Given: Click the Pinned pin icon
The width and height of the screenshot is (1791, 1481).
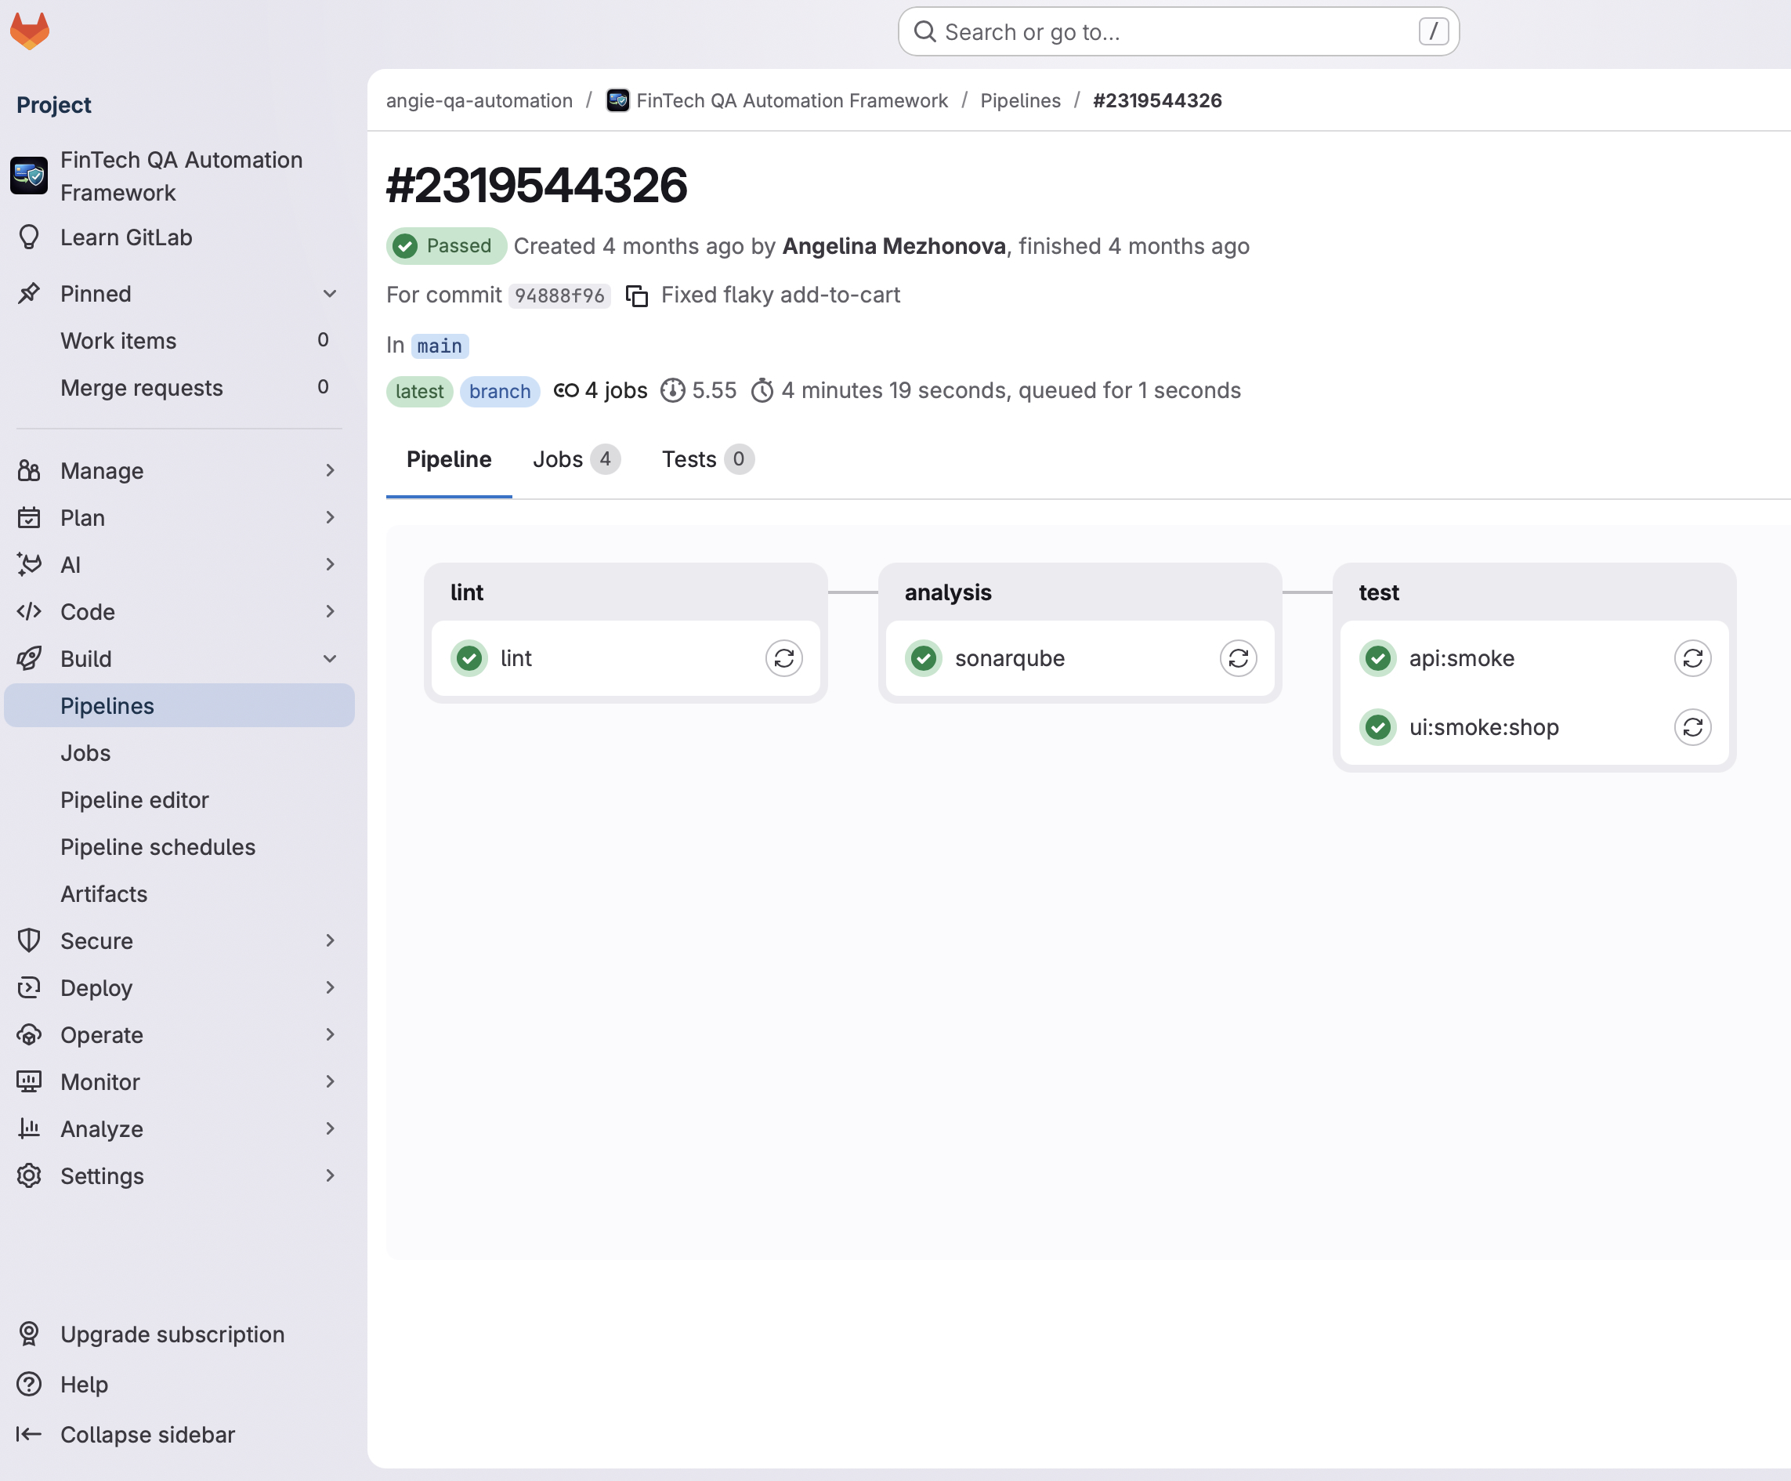Looking at the screenshot, I should click(x=29, y=294).
